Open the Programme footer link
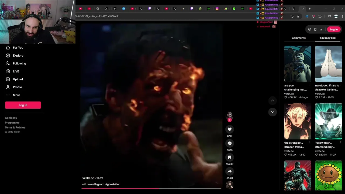 (x=12, y=123)
